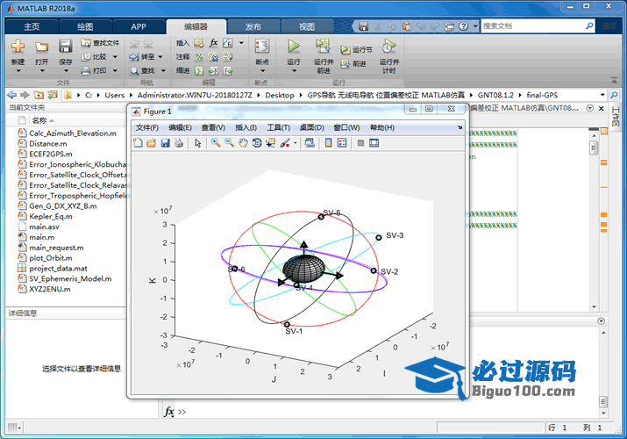Click the 打开 (Open) folder icon in ribbon

[x=41, y=47]
